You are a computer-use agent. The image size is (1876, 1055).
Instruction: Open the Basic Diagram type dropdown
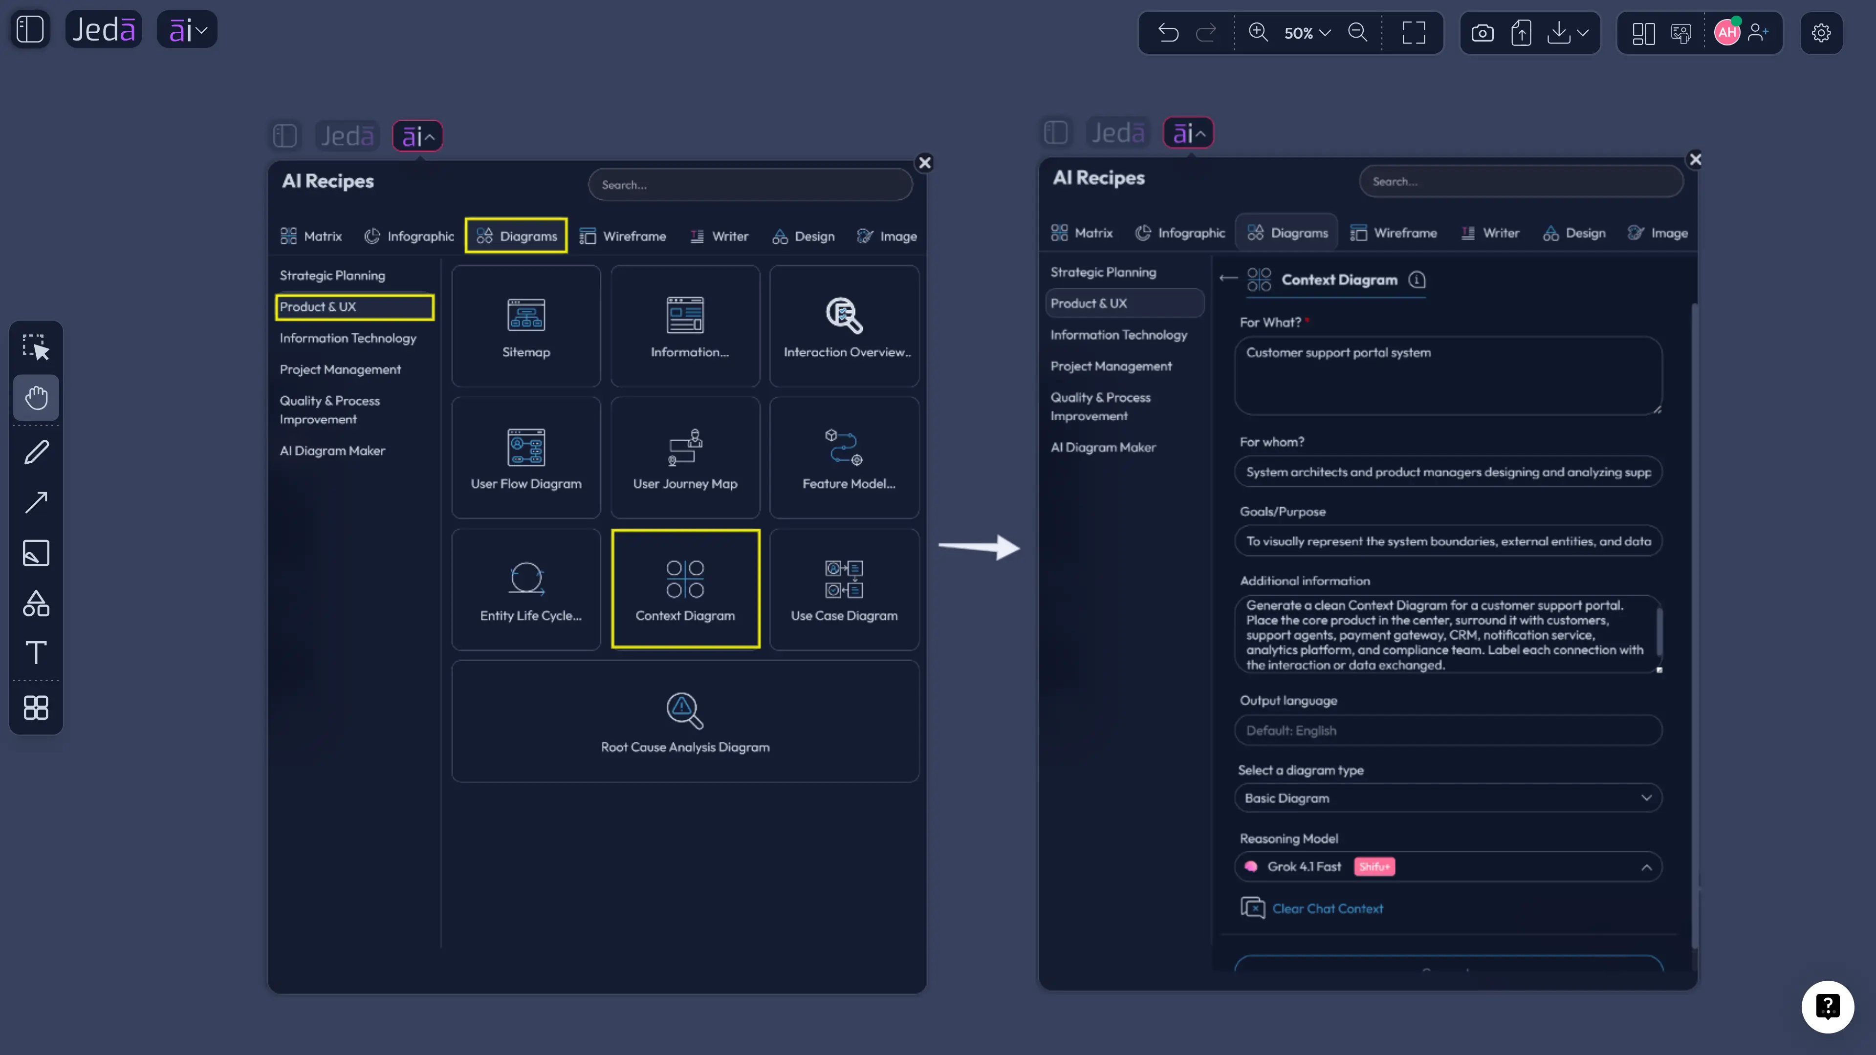[1448, 798]
